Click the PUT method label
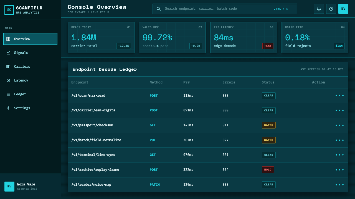The height and width of the screenshot is (199, 355). [x=153, y=140]
